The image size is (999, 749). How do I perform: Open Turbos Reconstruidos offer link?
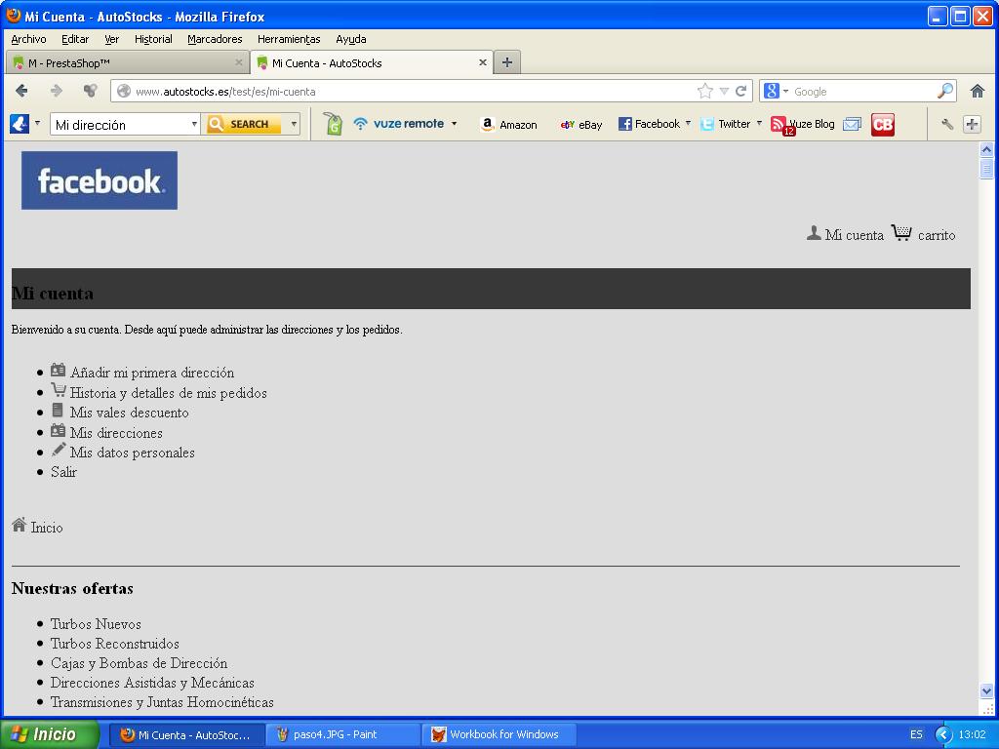[x=115, y=644]
